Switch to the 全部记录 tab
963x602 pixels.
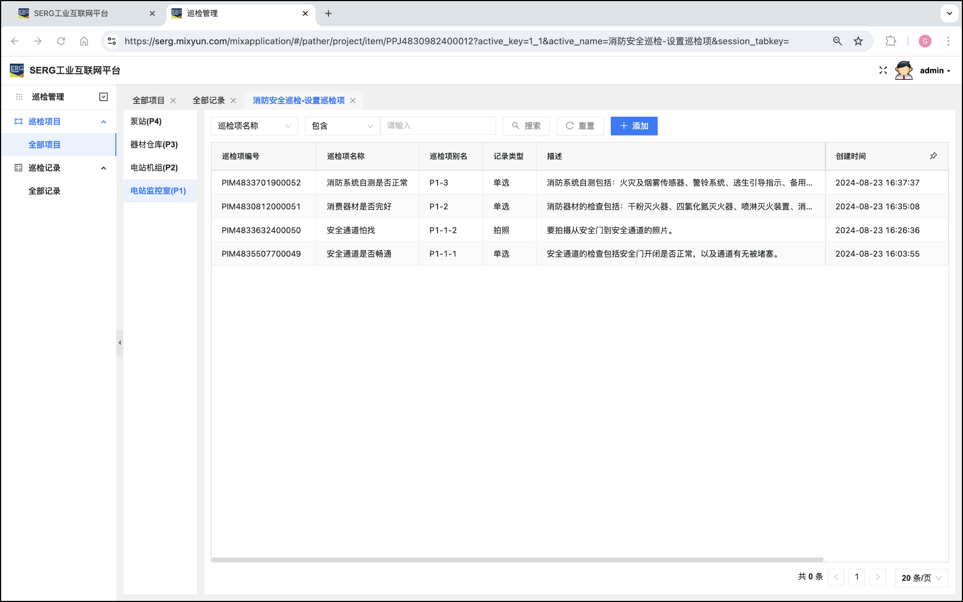click(x=209, y=101)
